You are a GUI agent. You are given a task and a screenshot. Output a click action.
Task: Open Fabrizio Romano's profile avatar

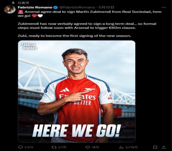(x=10, y=9)
